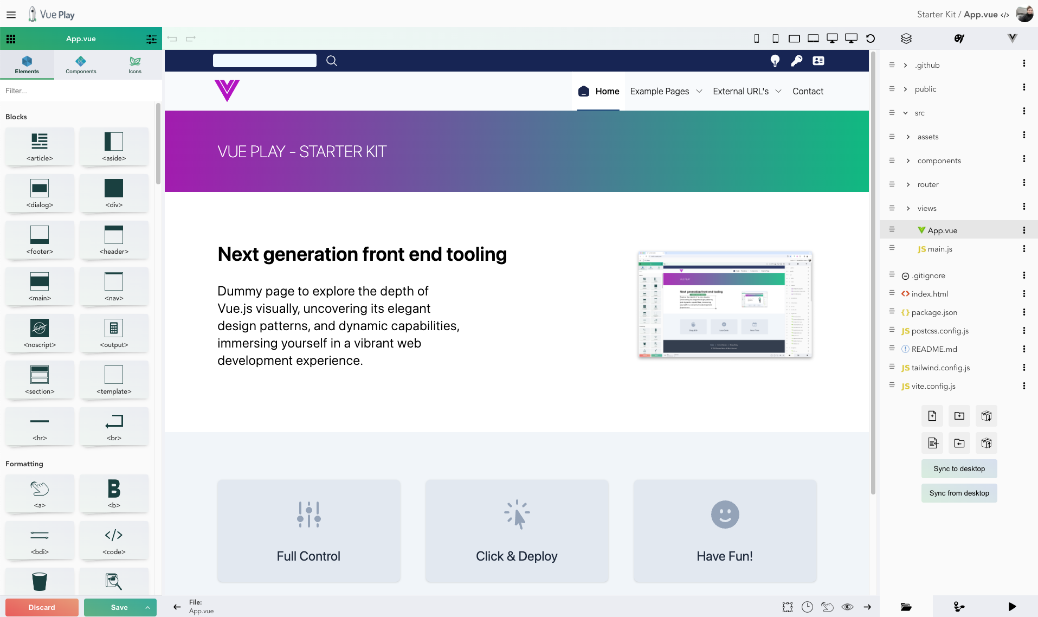1038x617 pixels.
Task: Click the new folder icon in file panel
Action: pos(959,416)
